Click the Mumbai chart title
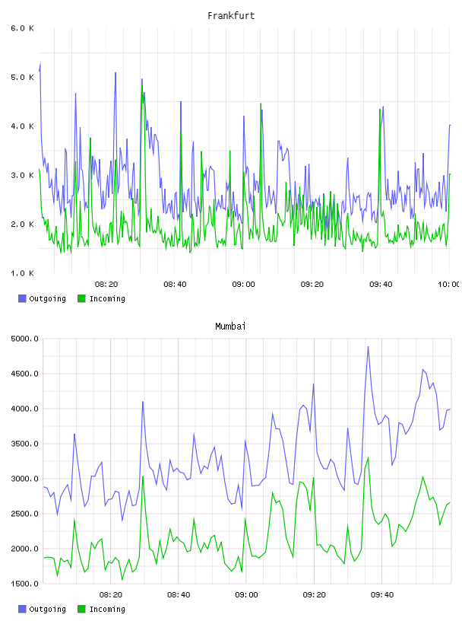The image size is (462, 621). 230,326
